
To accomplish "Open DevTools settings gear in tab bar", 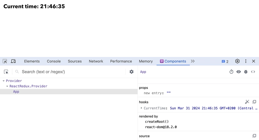I will point(237,61).
